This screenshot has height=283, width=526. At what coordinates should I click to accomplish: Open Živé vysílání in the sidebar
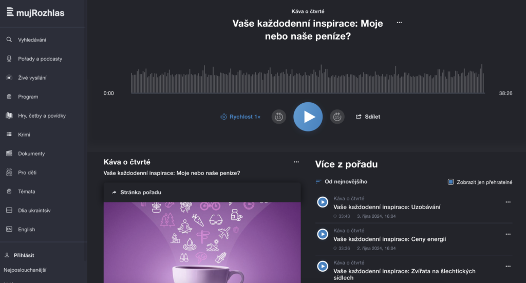coord(32,78)
